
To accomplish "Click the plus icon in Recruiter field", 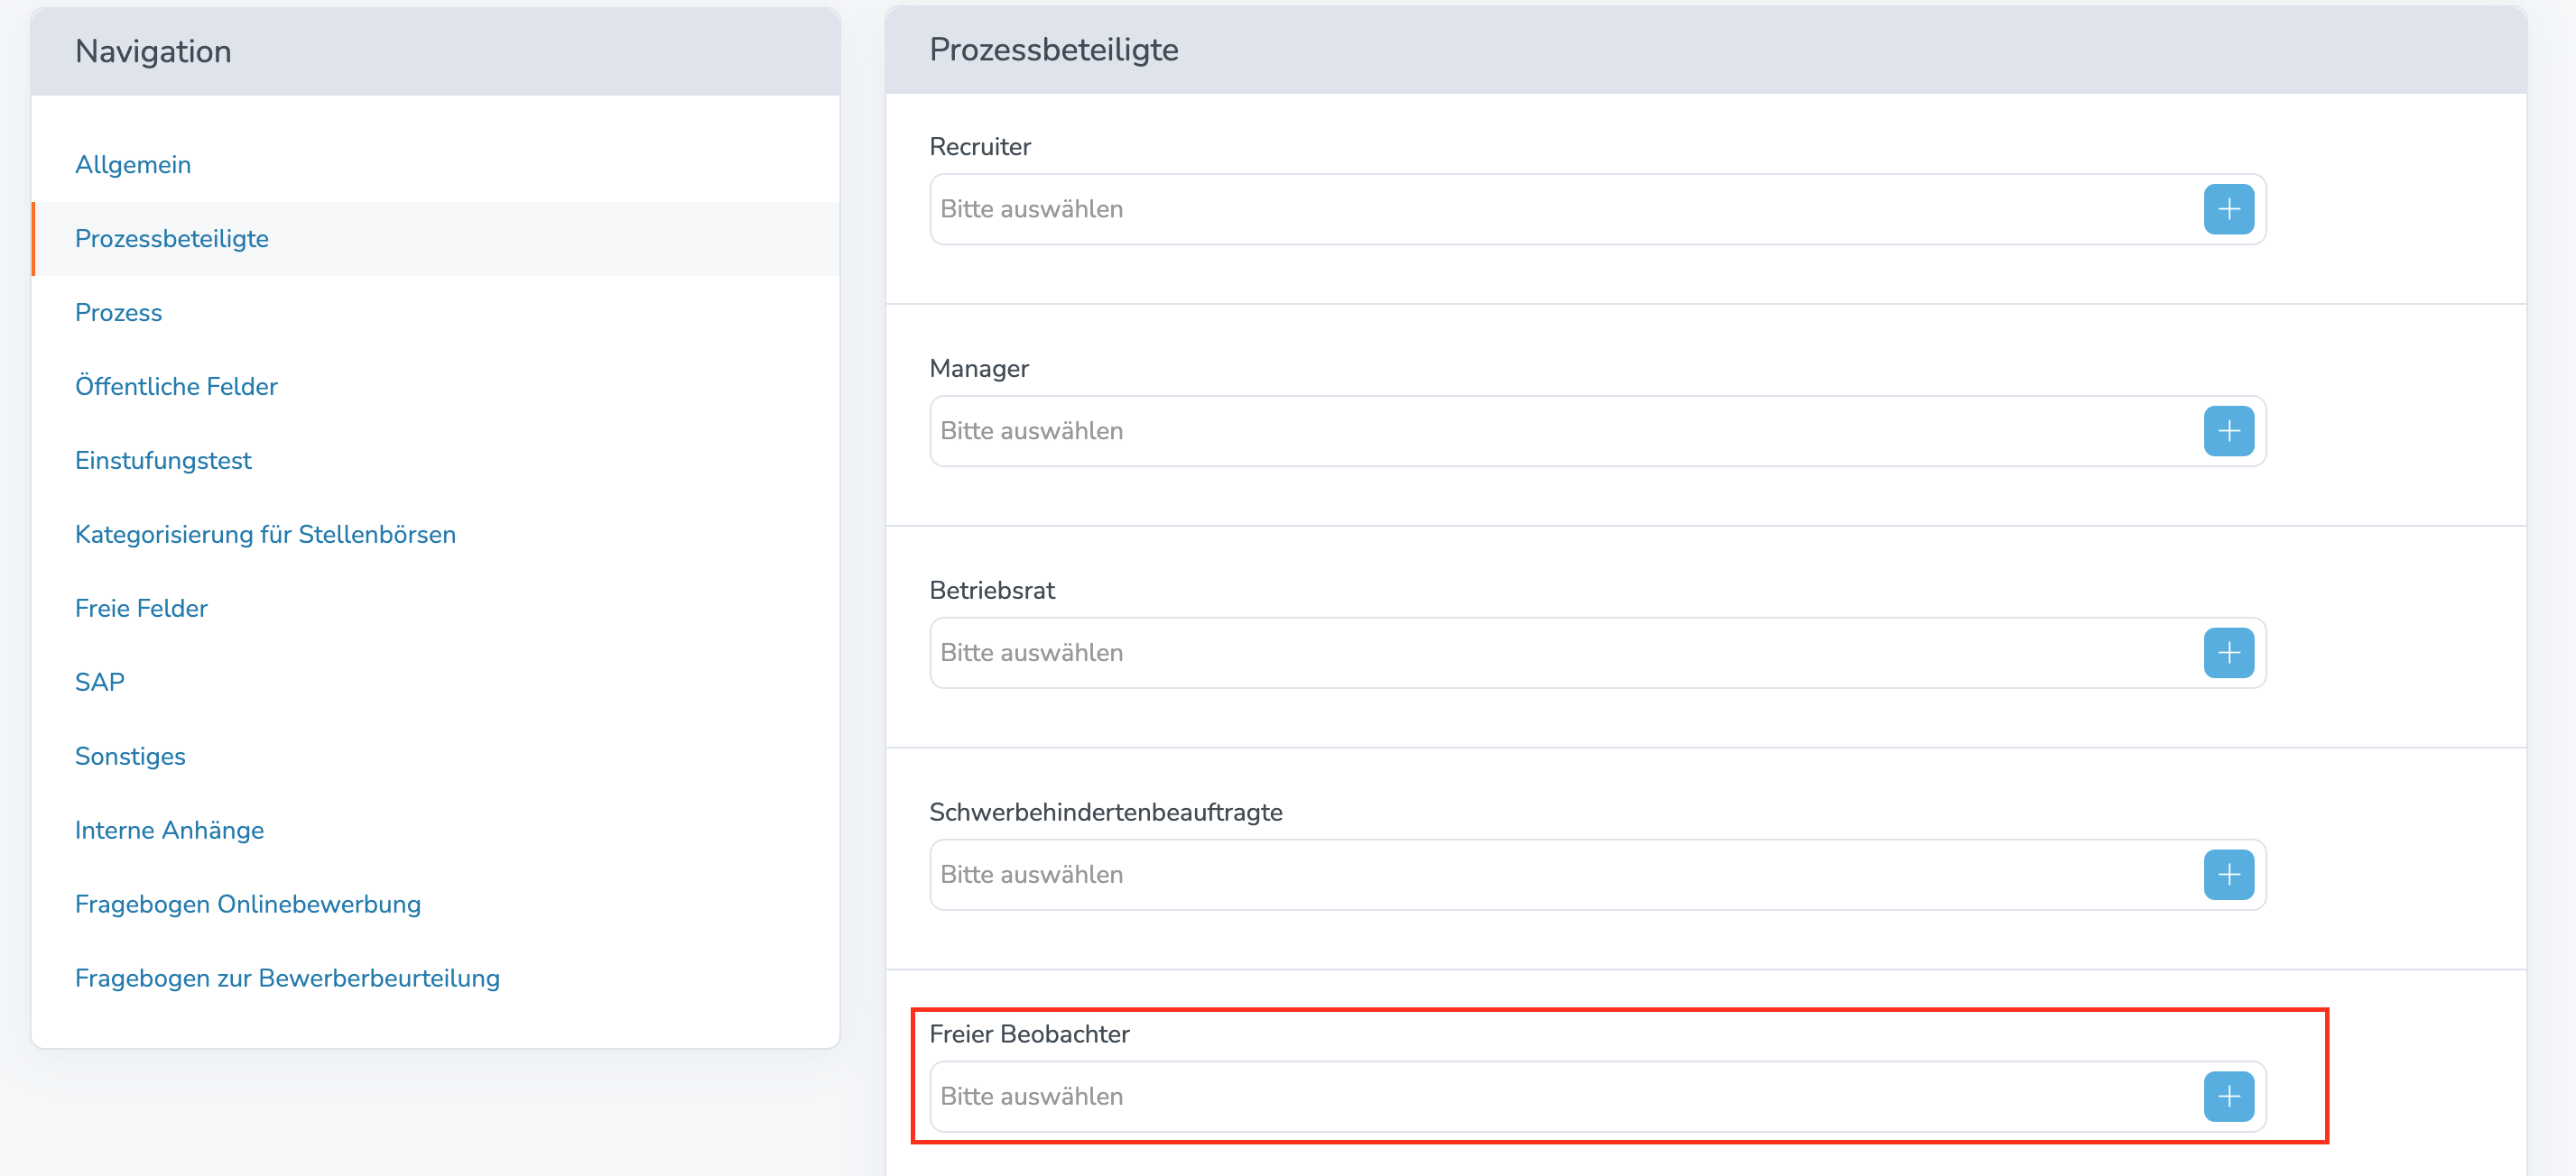I will pyautogui.click(x=2228, y=209).
